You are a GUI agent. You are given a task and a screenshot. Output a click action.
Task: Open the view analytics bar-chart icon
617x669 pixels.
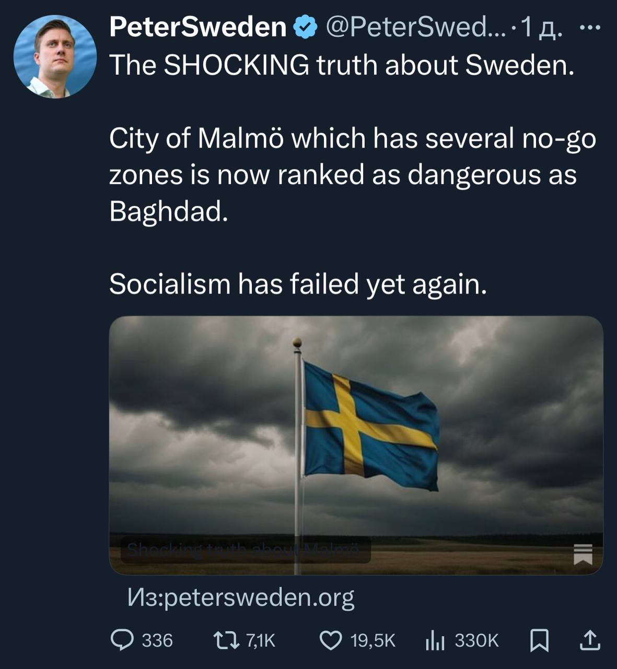tap(435, 640)
